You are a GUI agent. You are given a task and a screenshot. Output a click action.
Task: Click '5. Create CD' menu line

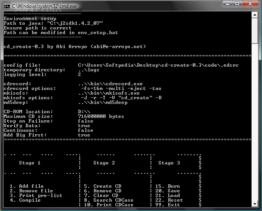[x=103, y=186]
